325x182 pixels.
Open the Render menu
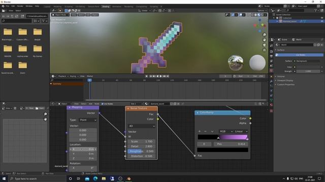20,6
